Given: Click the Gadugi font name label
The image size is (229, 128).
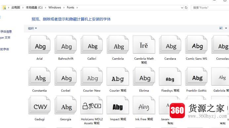Looking at the screenshot, I should pyautogui.click(x=39, y=119).
